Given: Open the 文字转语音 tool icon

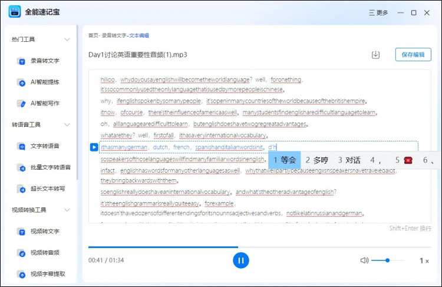Looking at the screenshot, I should pyautogui.click(x=21, y=146).
